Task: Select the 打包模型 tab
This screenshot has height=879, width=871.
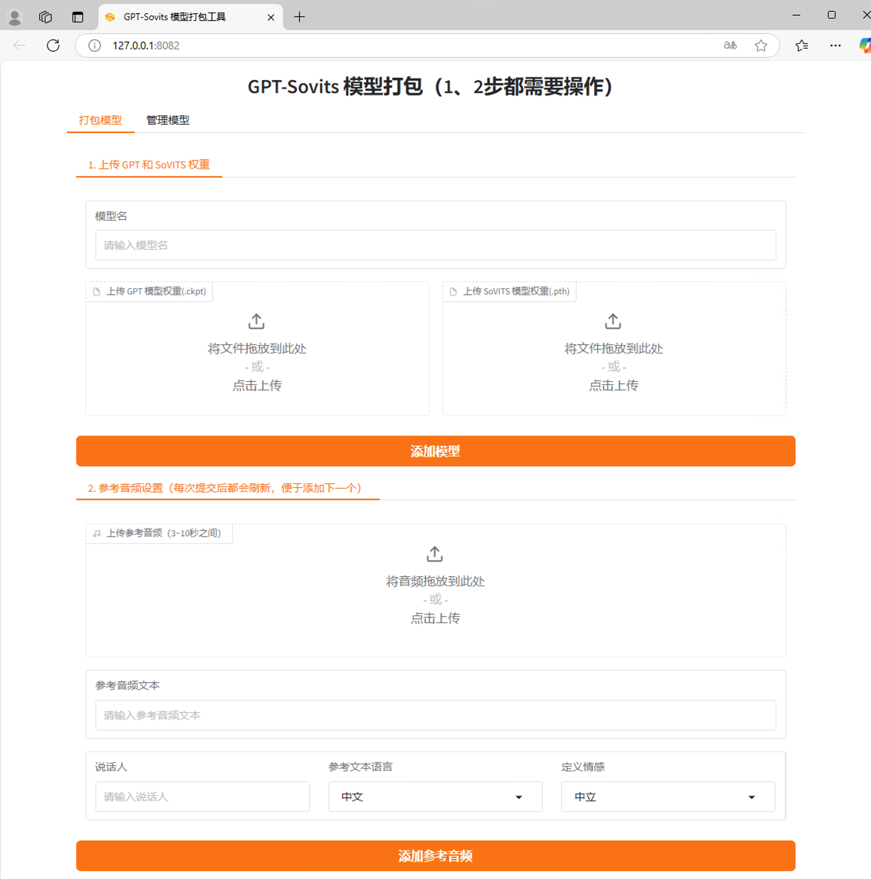Action: click(x=100, y=120)
